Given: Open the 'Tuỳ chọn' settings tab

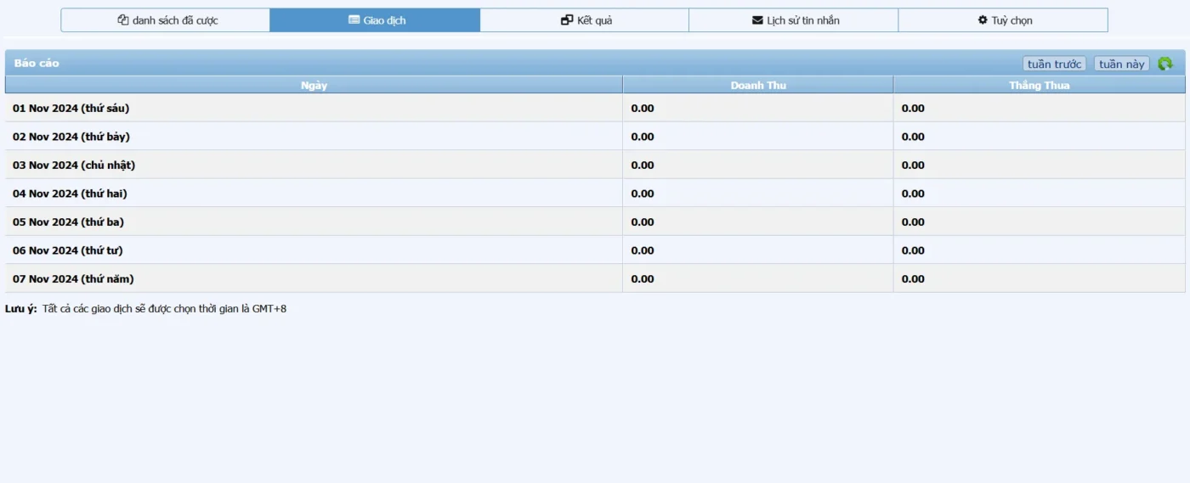Looking at the screenshot, I should 1003,20.
